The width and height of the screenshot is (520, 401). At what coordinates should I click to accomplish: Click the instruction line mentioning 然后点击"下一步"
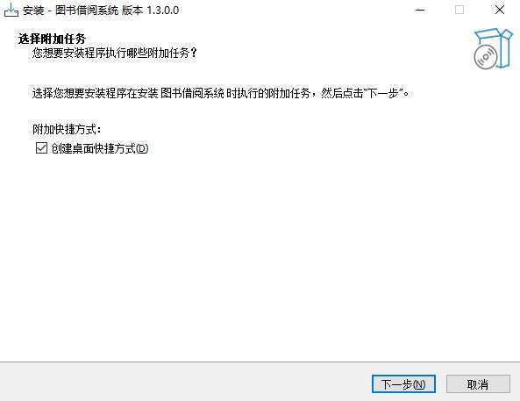pyautogui.click(x=220, y=93)
